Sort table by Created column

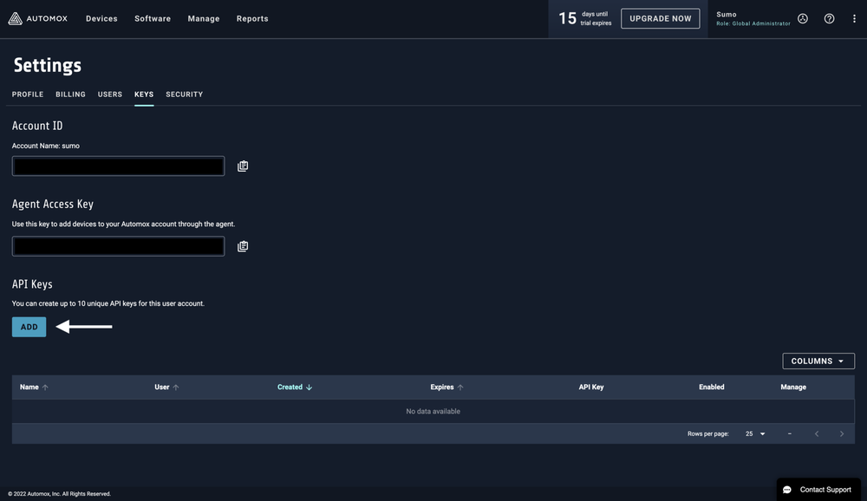click(x=295, y=387)
